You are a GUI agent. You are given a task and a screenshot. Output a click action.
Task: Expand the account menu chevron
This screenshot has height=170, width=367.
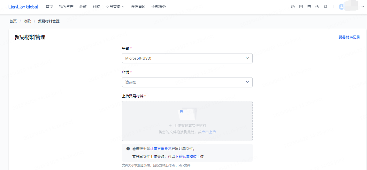[x=363, y=7]
